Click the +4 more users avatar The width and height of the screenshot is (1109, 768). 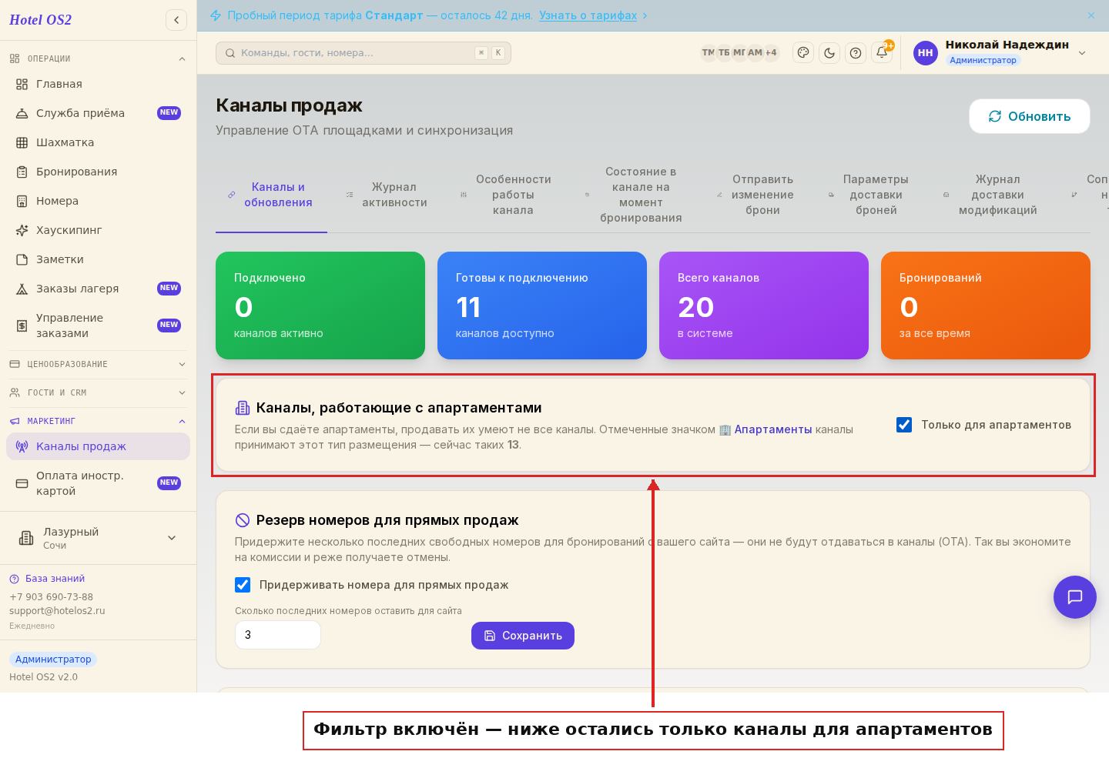(771, 53)
